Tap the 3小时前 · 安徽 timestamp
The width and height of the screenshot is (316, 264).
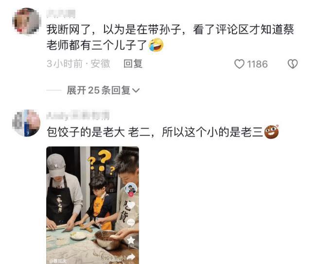(x=78, y=64)
